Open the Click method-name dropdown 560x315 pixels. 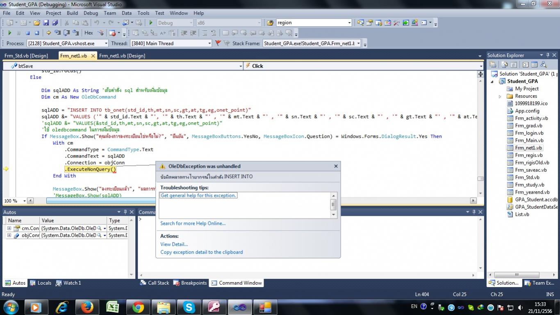click(481, 66)
